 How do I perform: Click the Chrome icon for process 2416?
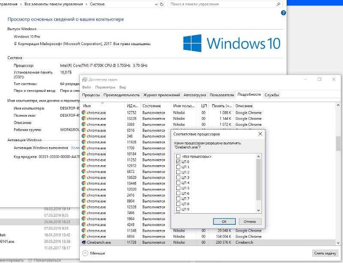pos(84,195)
